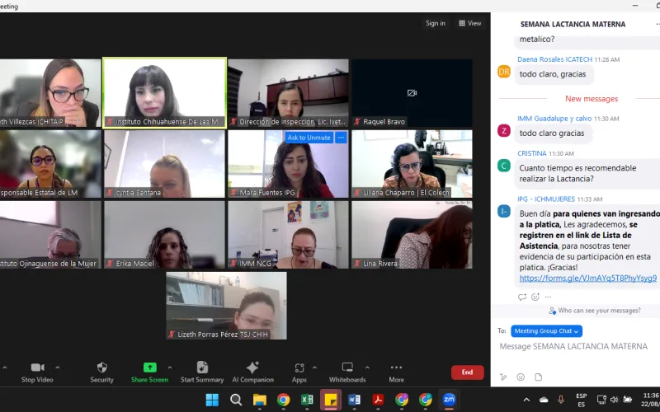
Task: Open the emoji picker in chat
Action: pos(521,377)
